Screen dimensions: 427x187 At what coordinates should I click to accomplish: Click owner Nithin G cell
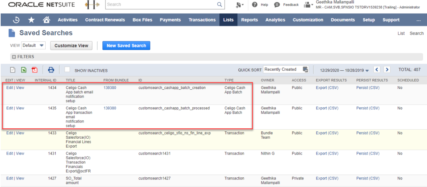pyautogui.click(x=268, y=154)
